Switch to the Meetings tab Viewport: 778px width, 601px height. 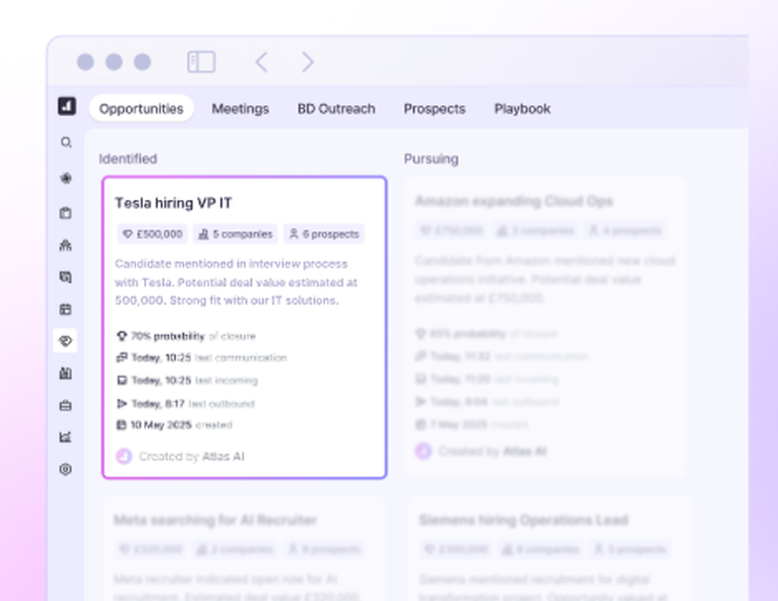click(x=240, y=109)
